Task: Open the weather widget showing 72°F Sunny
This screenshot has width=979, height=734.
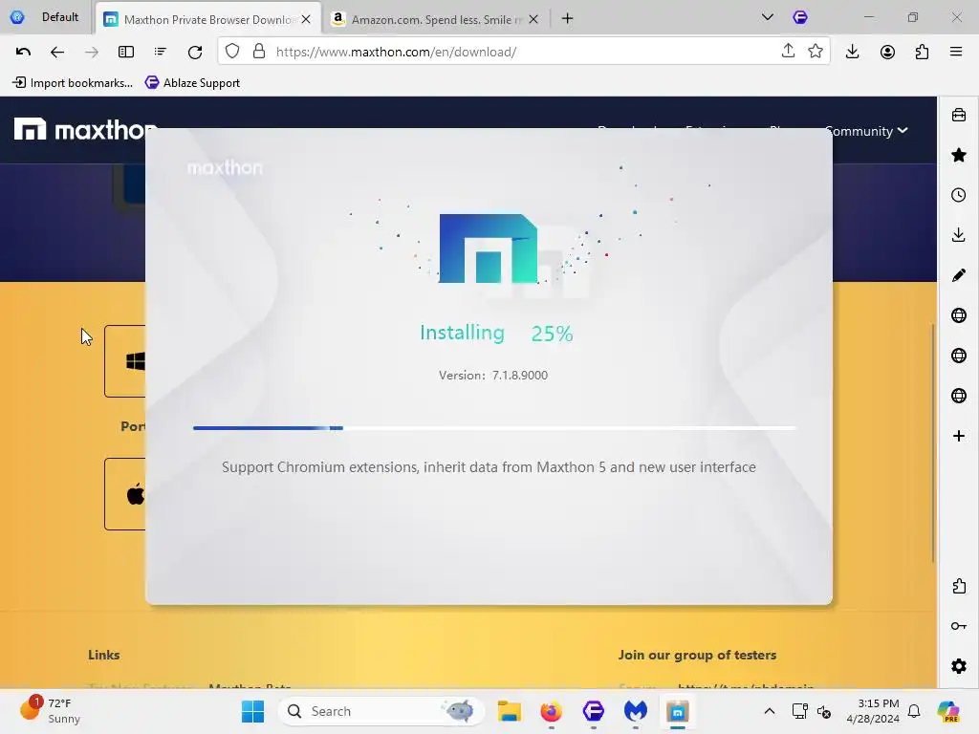Action: point(50,710)
